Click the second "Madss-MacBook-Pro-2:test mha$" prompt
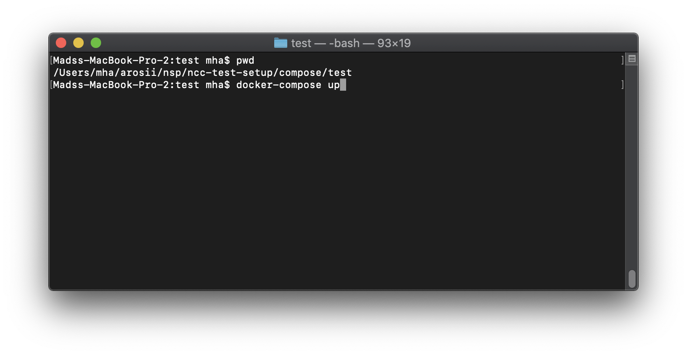 pyautogui.click(x=141, y=85)
